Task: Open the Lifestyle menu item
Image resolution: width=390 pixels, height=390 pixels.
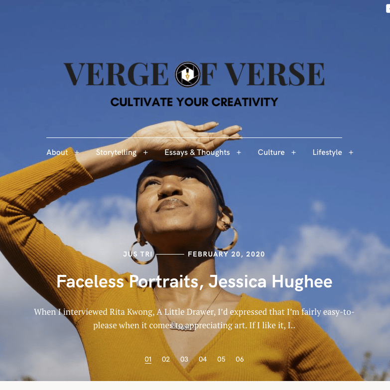Action: [x=327, y=152]
